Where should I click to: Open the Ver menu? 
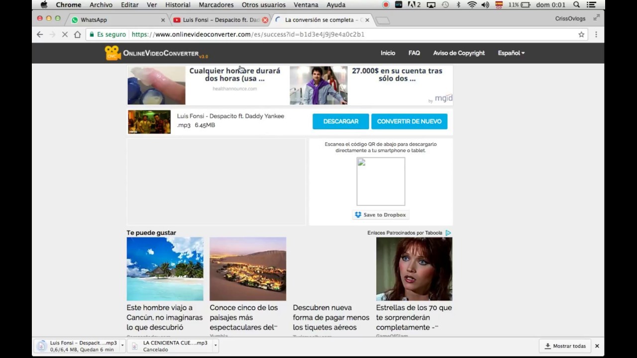152,4
